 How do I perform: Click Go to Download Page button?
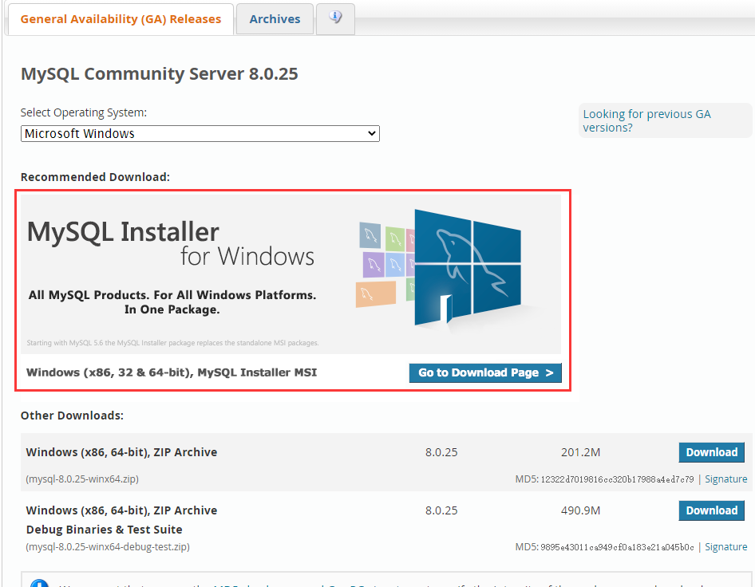coord(485,372)
